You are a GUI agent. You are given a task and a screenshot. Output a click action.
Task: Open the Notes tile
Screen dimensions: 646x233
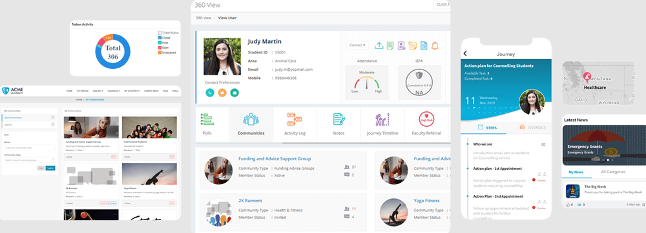pyautogui.click(x=339, y=124)
